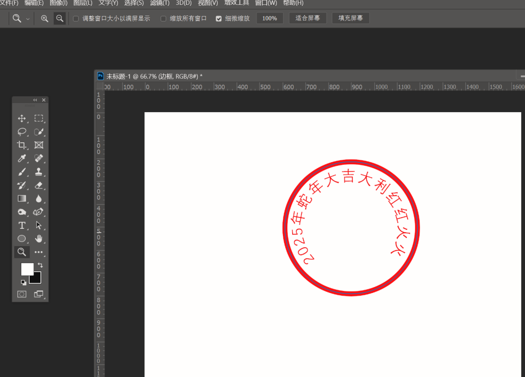This screenshot has height=377, width=525.
Task: Select the Zoom tool in toolbox
Action: pyautogui.click(x=22, y=252)
